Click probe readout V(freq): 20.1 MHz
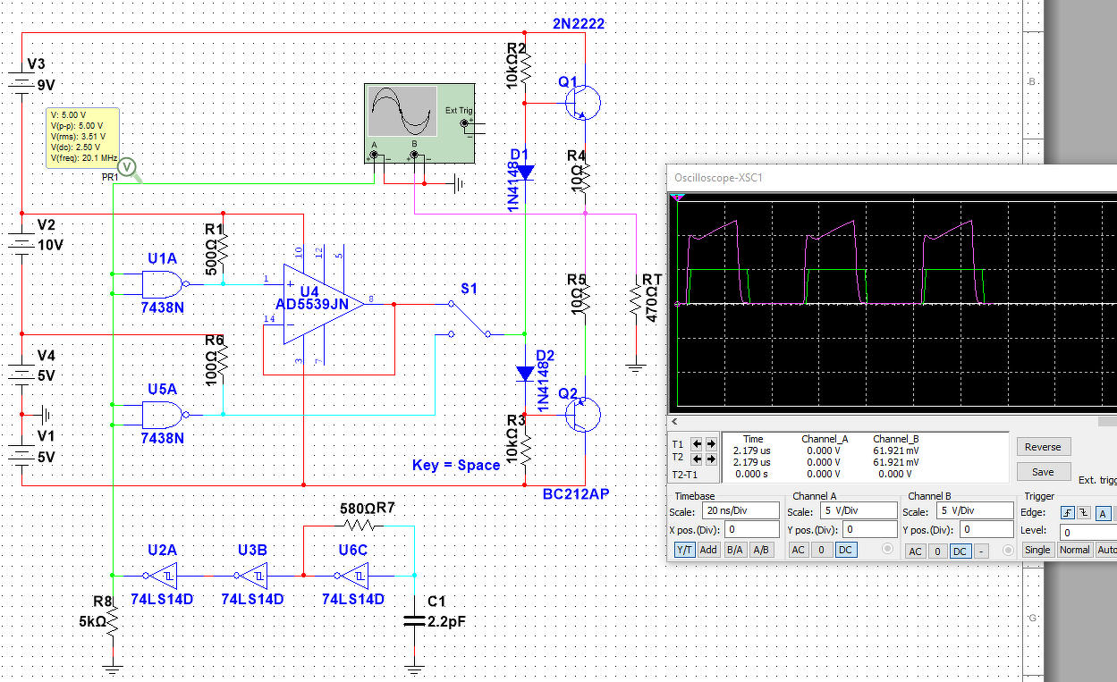1117x682 pixels. 84,158
